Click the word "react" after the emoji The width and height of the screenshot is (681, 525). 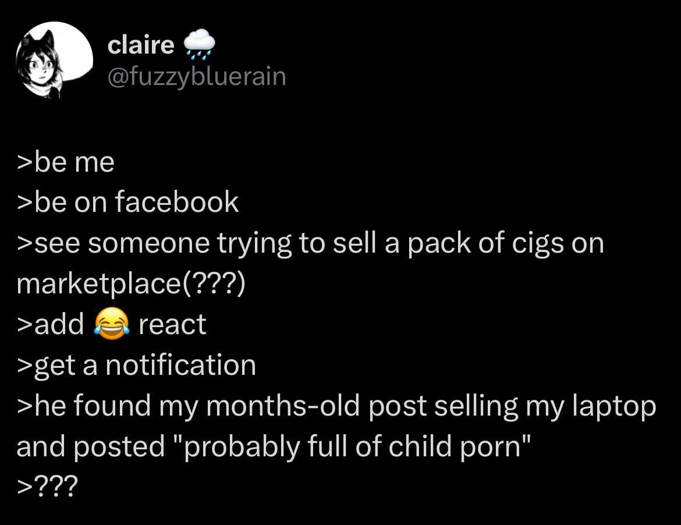172,325
